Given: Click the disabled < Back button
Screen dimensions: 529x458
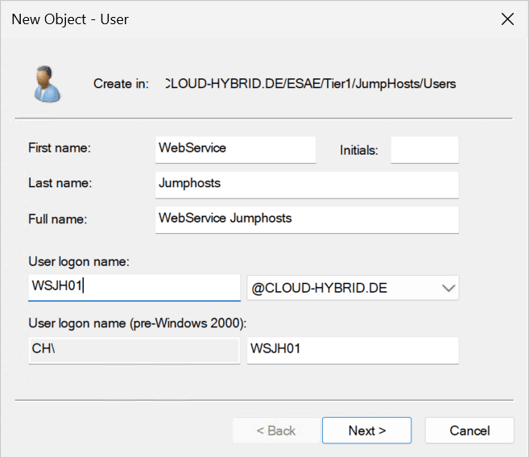Looking at the screenshot, I should (275, 431).
